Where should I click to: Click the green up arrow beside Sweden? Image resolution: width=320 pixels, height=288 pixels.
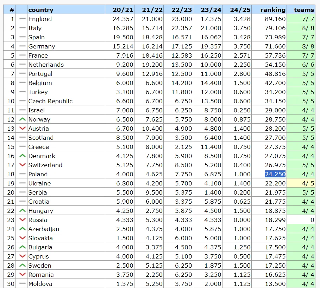click(23, 266)
